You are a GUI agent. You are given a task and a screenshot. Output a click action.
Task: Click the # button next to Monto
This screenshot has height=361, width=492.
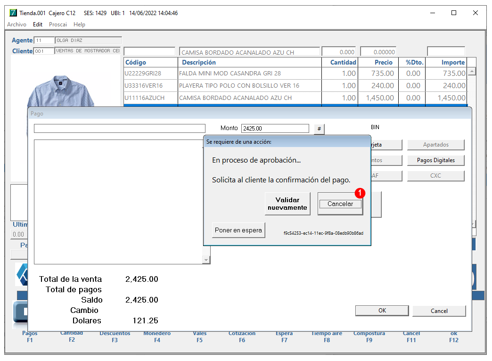pos(319,129)
